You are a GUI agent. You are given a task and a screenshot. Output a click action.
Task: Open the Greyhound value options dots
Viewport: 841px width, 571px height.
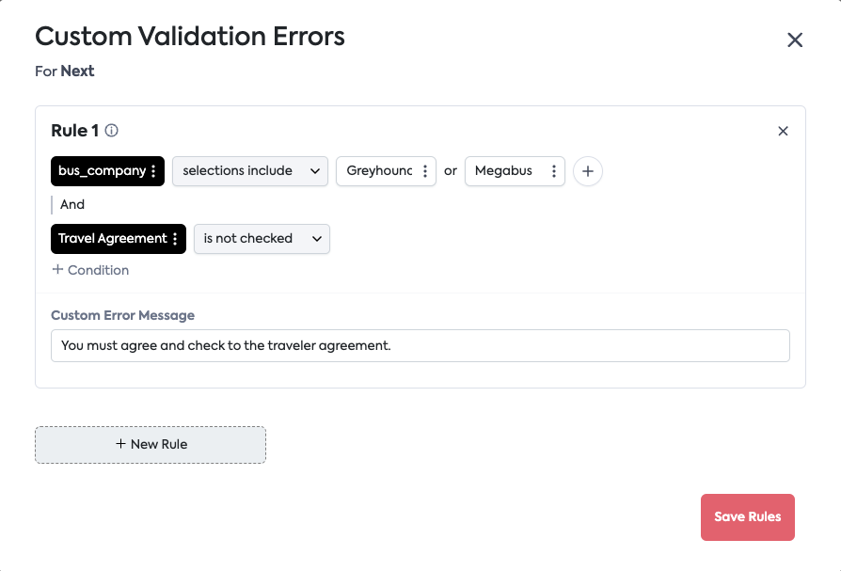[425, 171]
